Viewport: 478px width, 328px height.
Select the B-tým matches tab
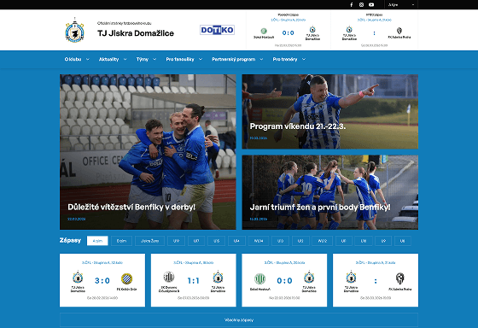[121, 241]
